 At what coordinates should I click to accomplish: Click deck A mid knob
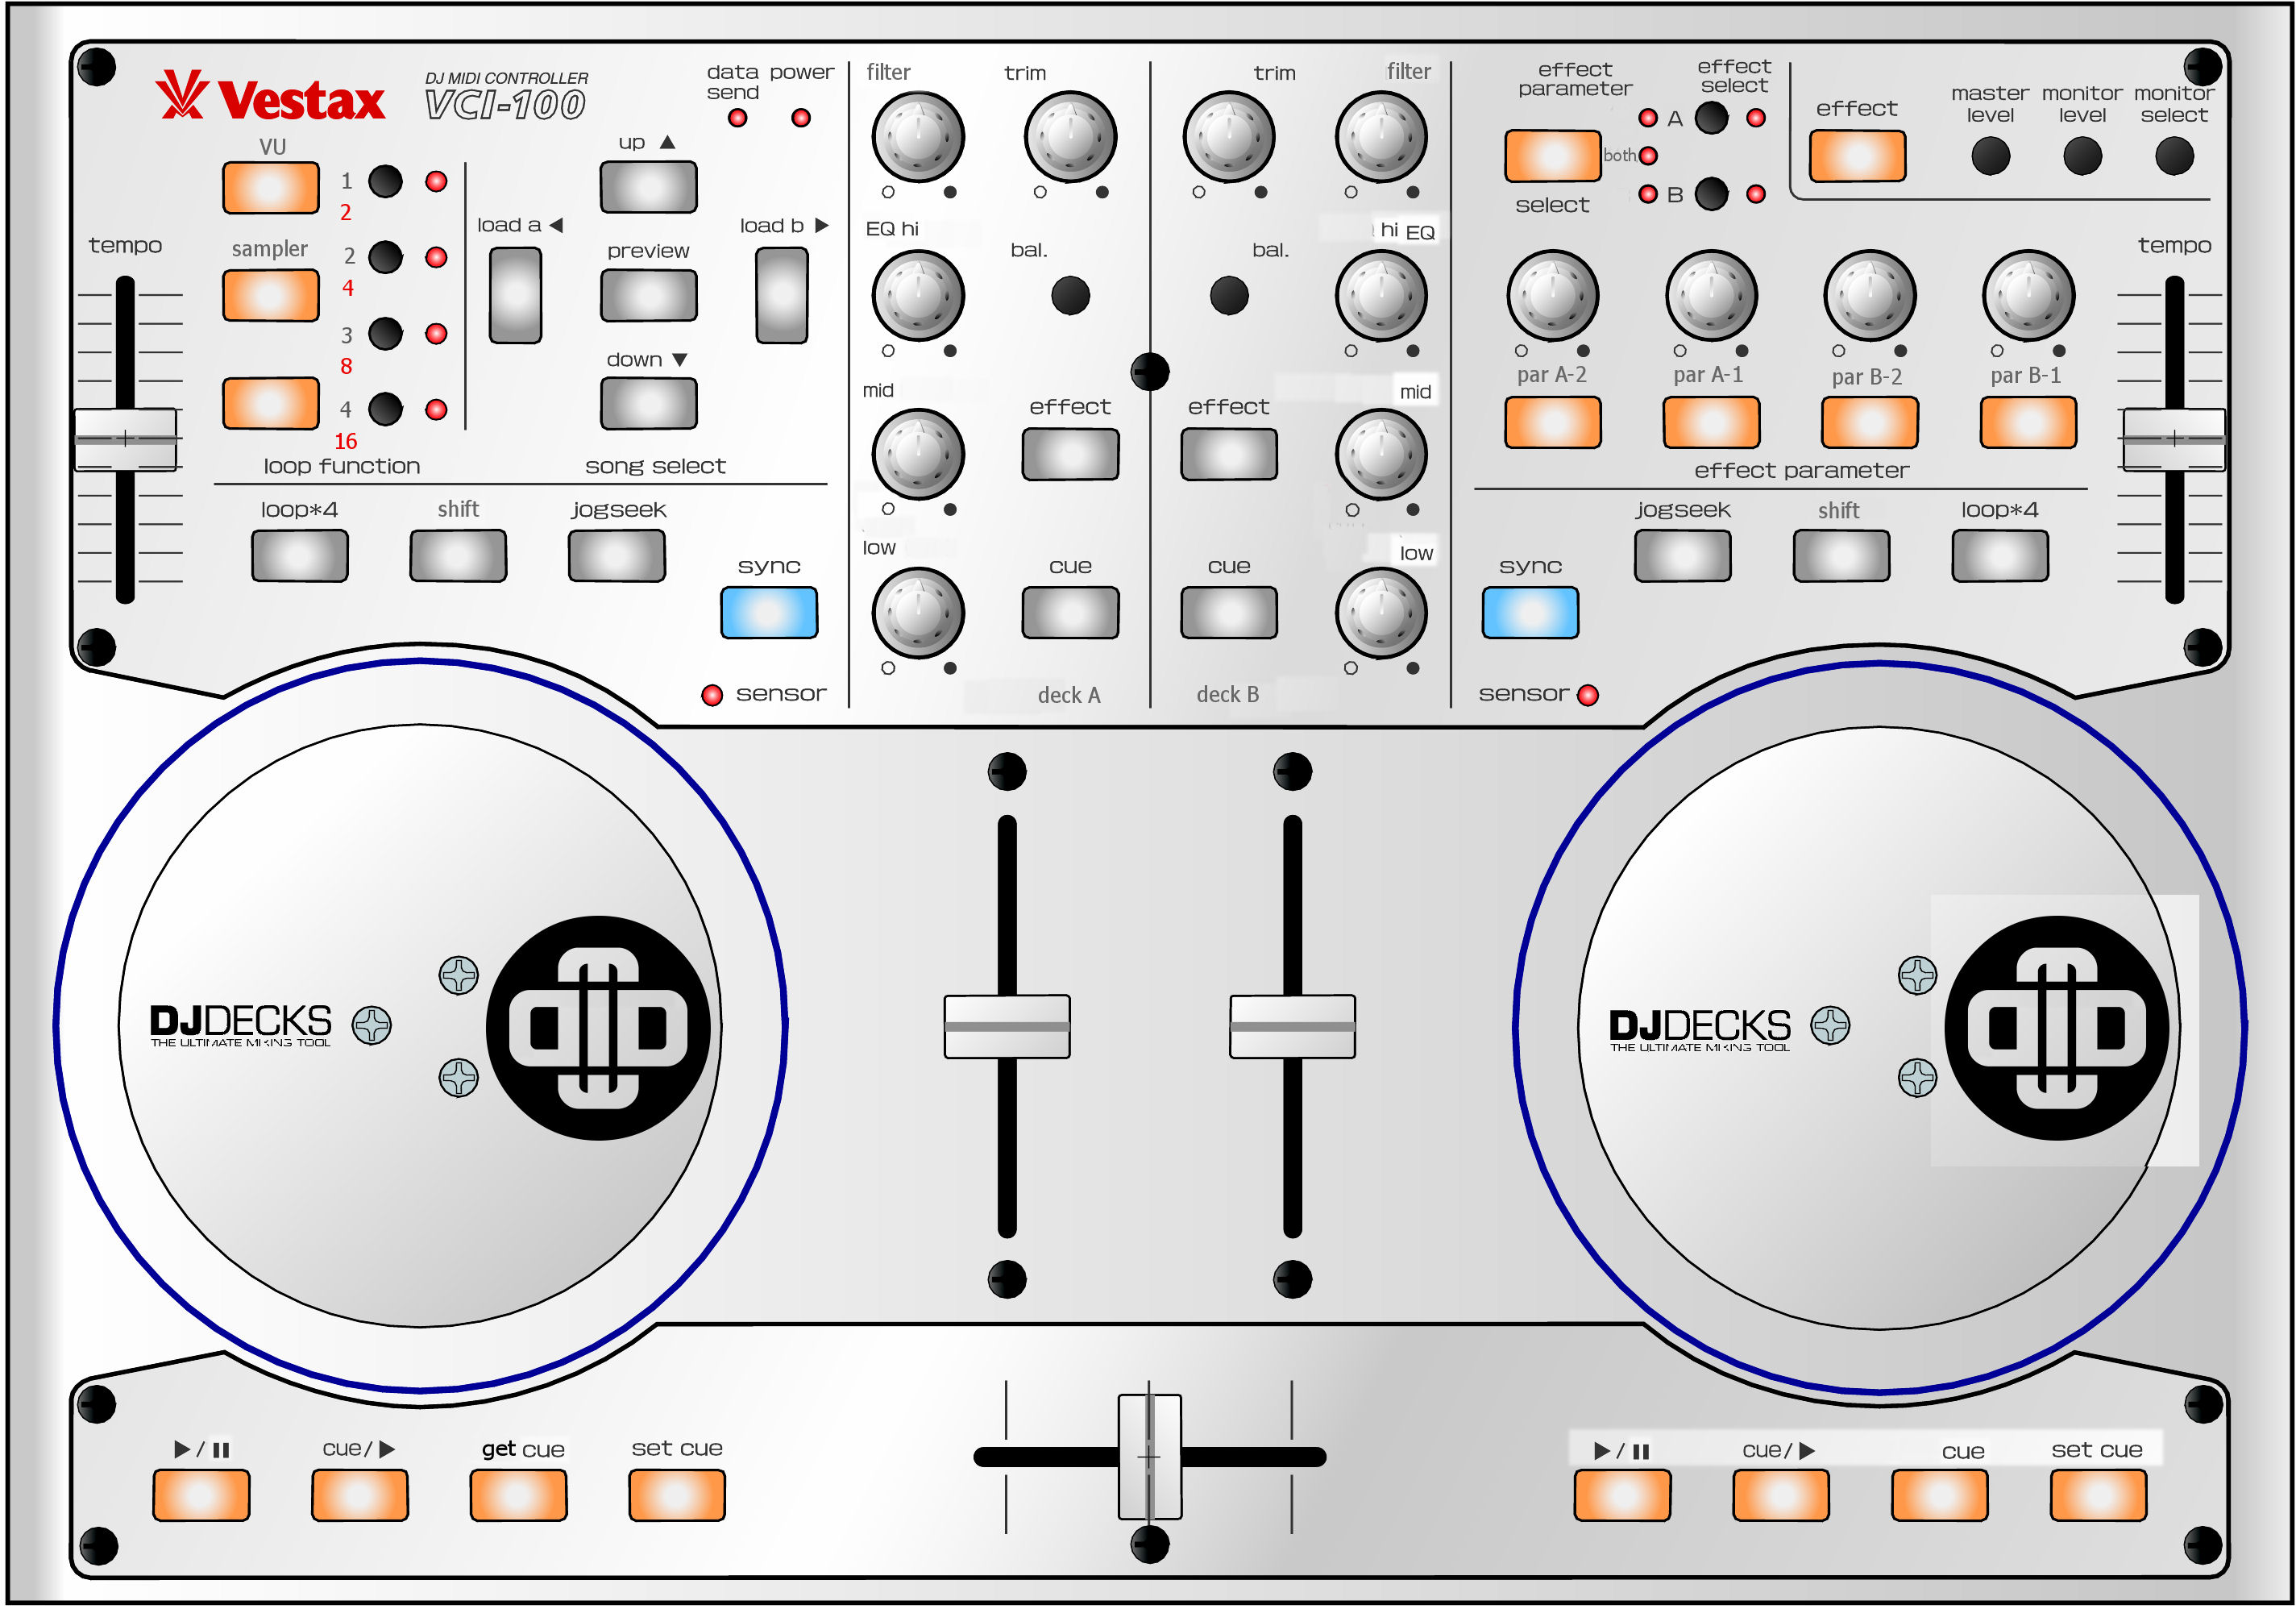coord(918,454)
